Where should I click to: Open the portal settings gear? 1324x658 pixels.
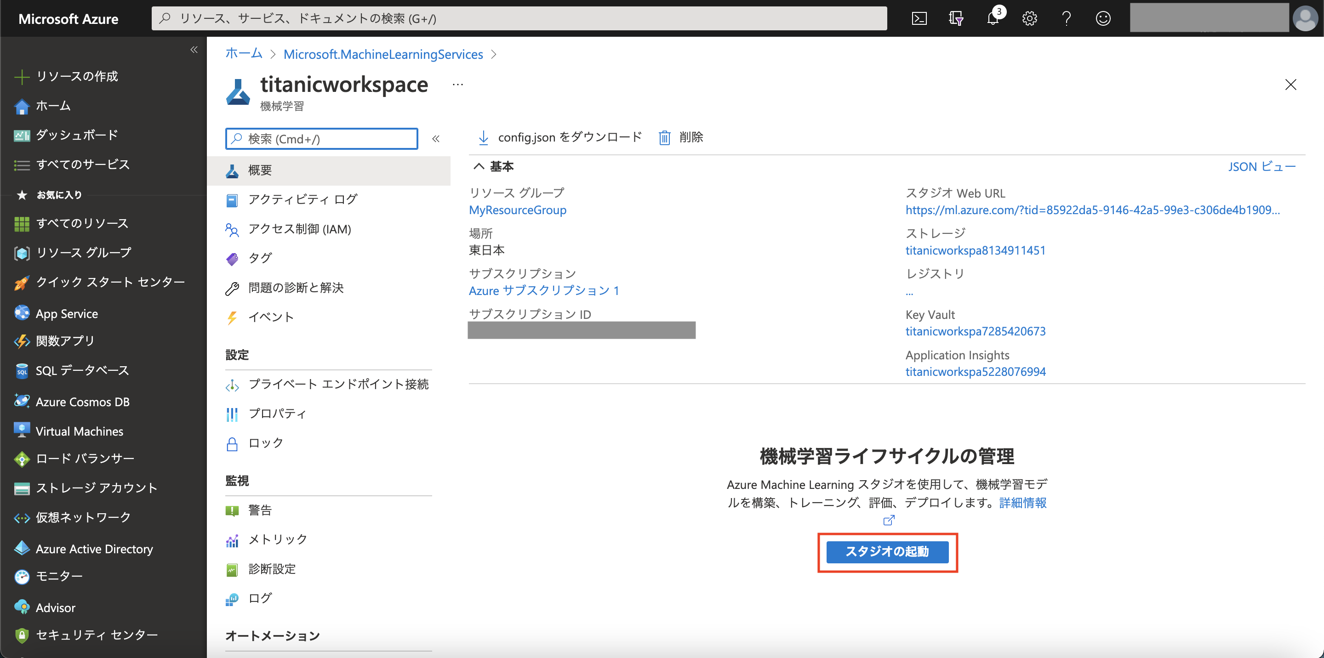1029,18
